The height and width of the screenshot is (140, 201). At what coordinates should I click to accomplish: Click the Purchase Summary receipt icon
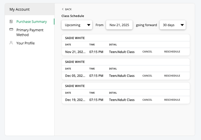pos(11,22)
